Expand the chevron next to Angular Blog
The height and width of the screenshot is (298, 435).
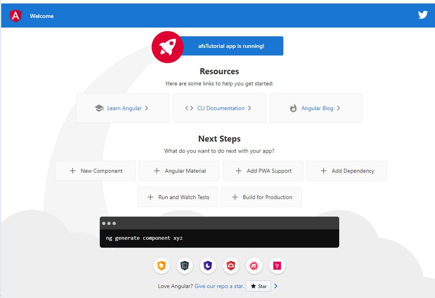pyautogui.click(x=338, y=108)
